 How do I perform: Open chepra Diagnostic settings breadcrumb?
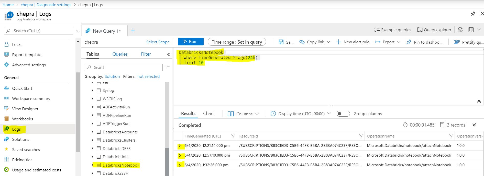(x=46, y=5)
